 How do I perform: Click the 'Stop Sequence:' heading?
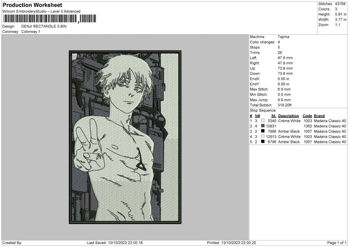pyautogui.click(x=263, y=111)
